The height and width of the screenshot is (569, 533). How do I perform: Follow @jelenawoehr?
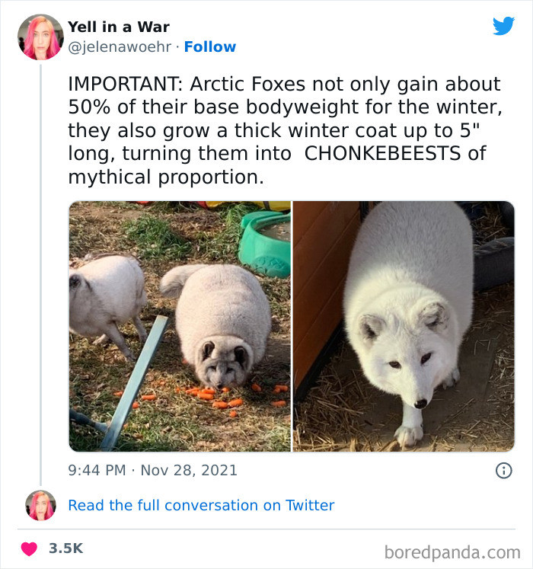coord(210,46)
